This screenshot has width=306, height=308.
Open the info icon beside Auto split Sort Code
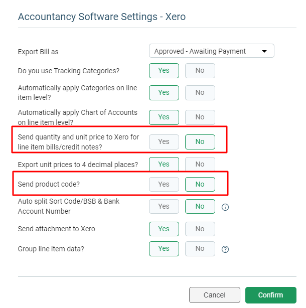click(x=225, y=207)
